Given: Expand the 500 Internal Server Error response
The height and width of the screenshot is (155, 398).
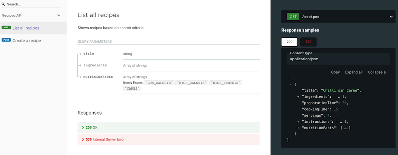Looking at the screenshot, I should click(169, 139).
